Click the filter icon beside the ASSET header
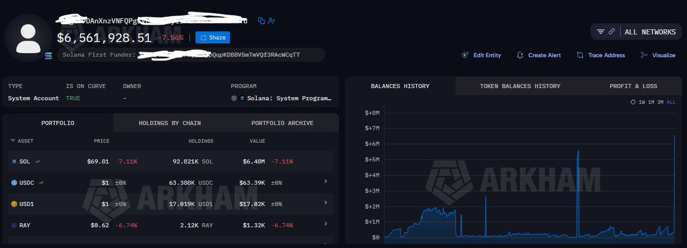Viewport: 687px width, 248px height. tap(13, 141)
